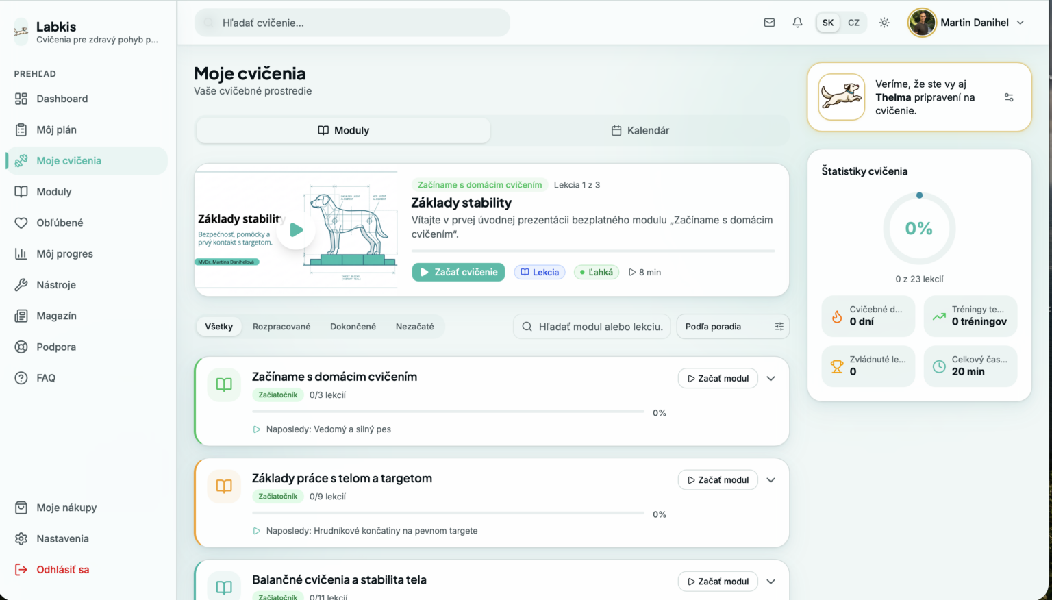Switch language to SK
This screenshot has width=1052, height=600.
[828, 23]
